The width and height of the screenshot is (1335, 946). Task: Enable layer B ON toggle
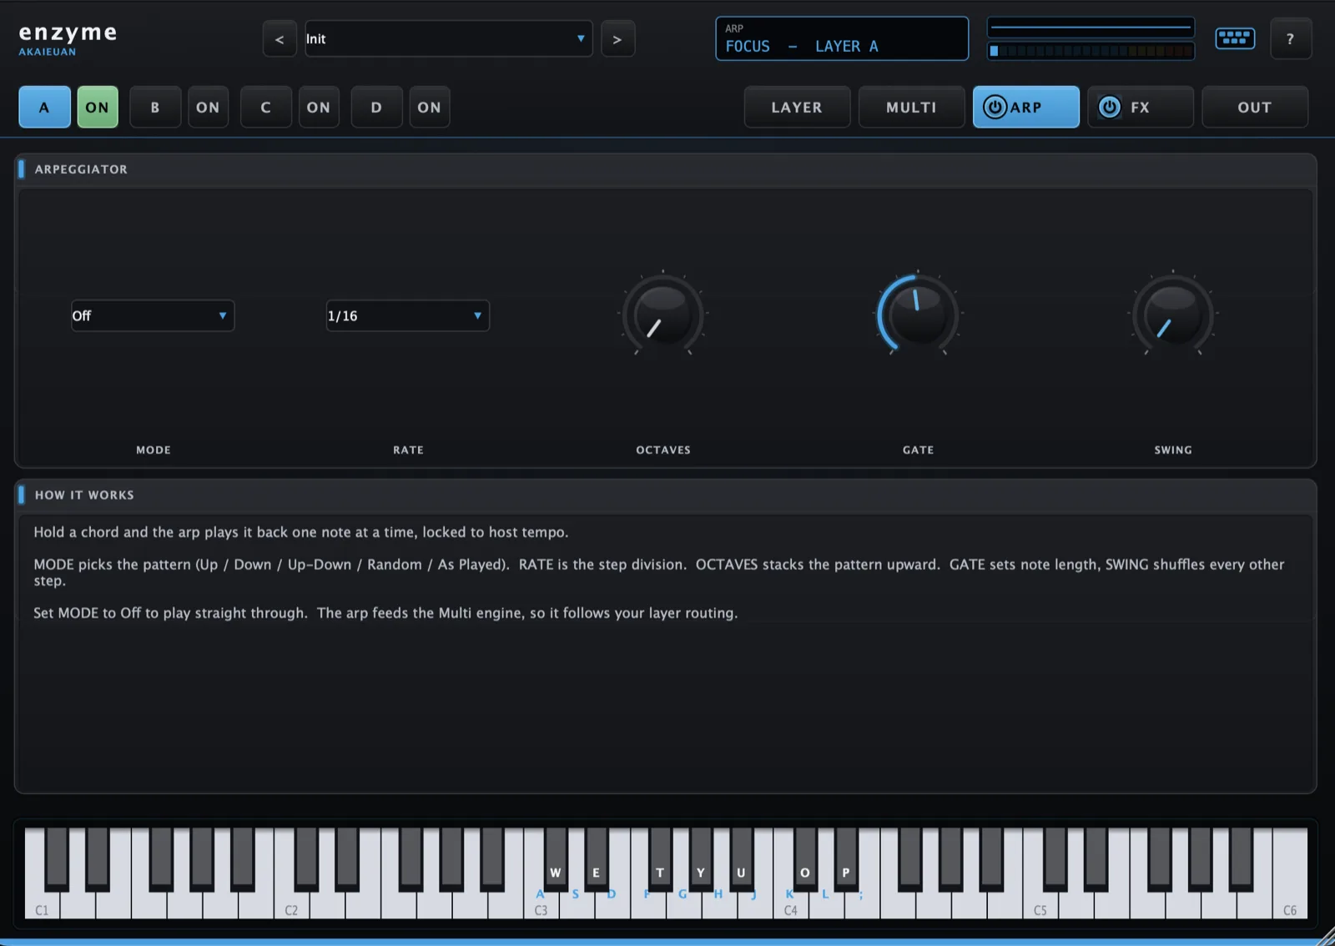tap(208, 107)
